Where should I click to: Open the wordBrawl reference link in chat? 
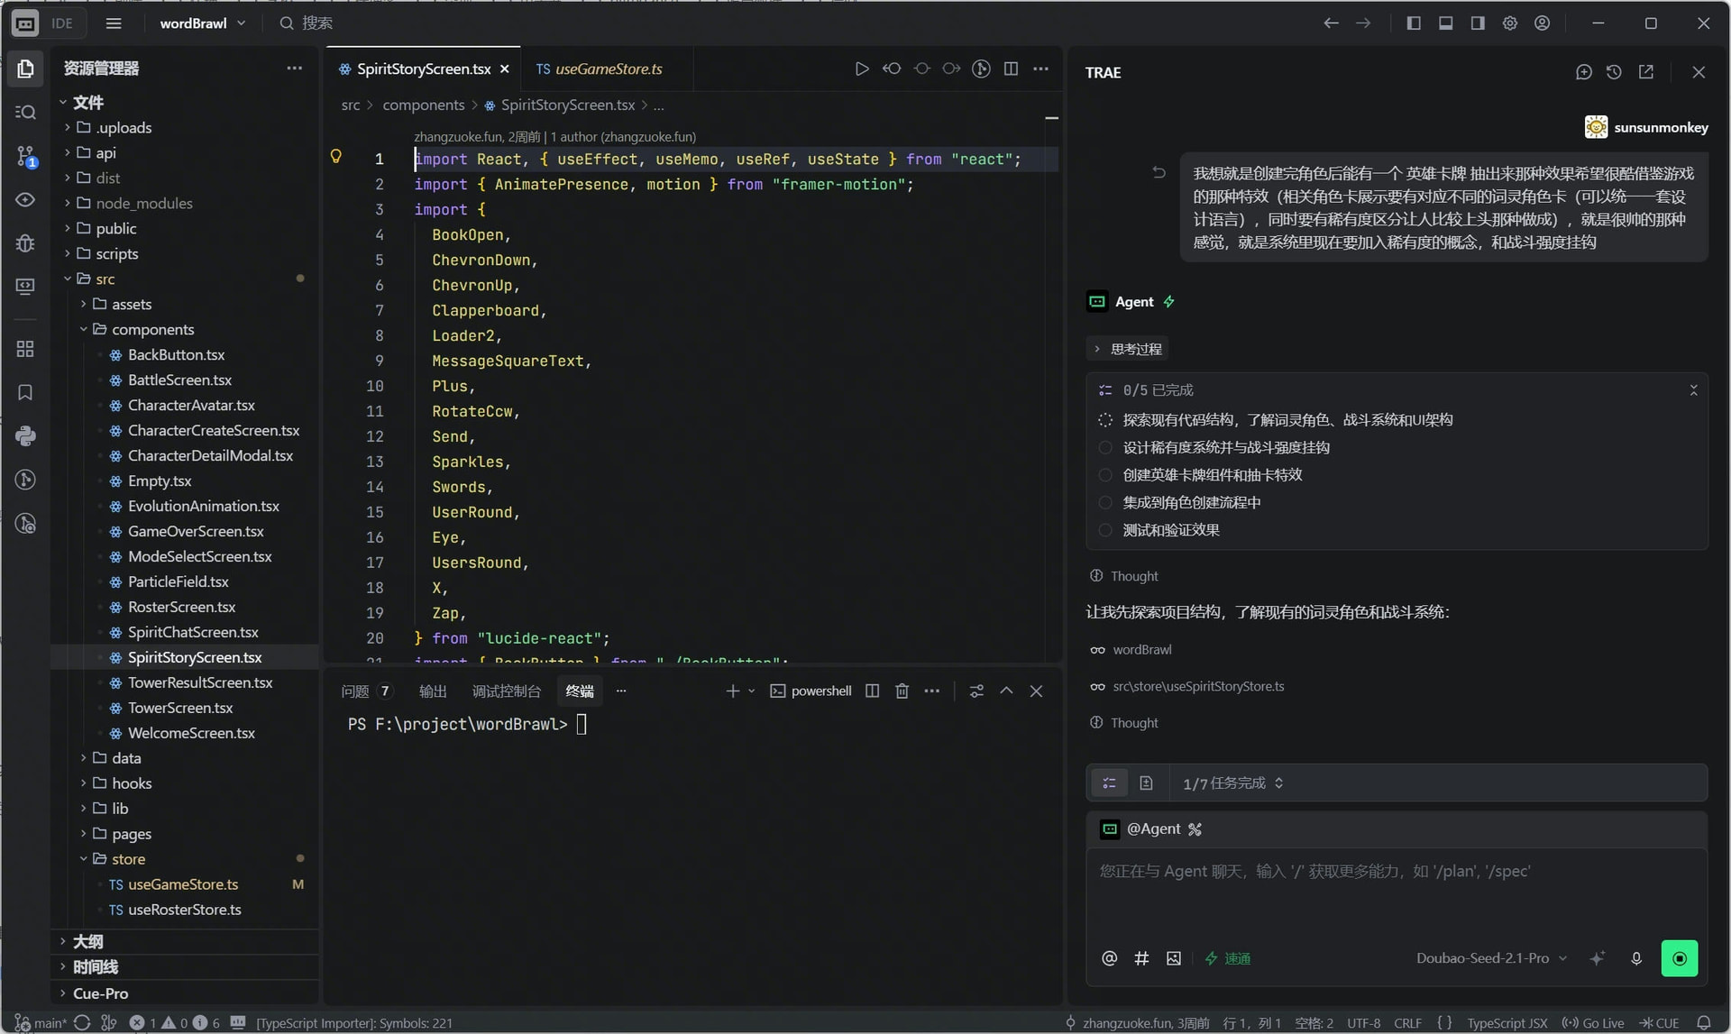1141,649
